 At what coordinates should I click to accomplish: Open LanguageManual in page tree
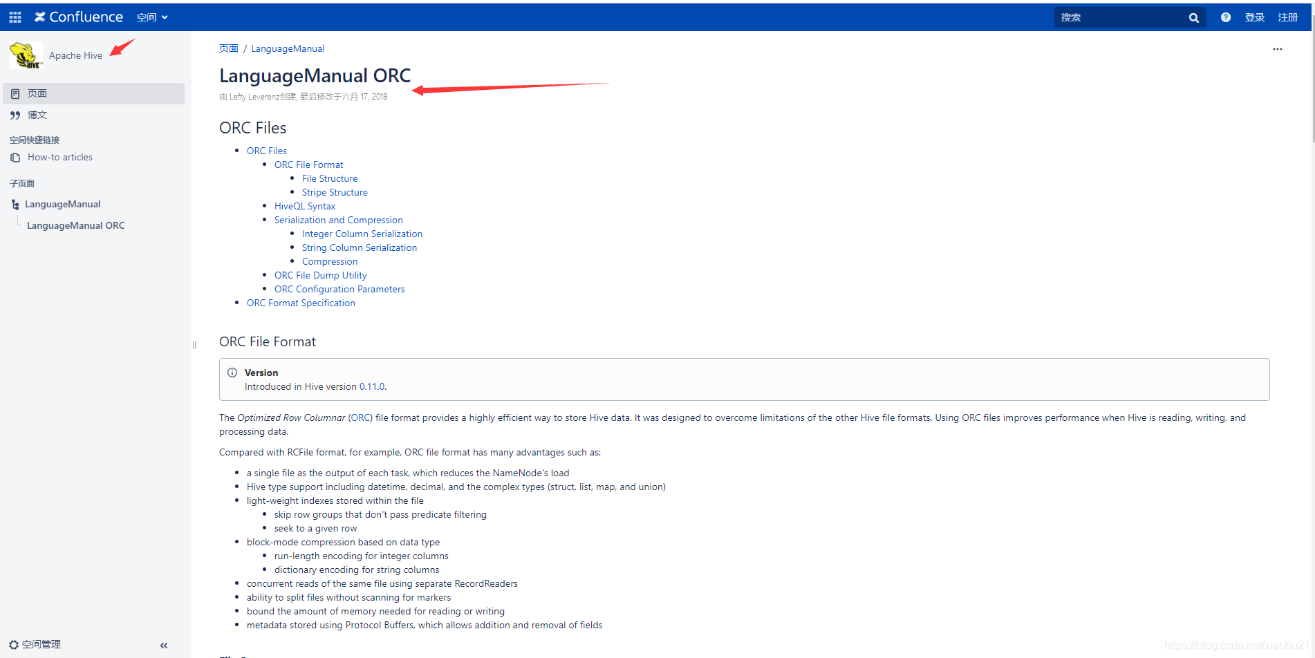tap(63, 204)
